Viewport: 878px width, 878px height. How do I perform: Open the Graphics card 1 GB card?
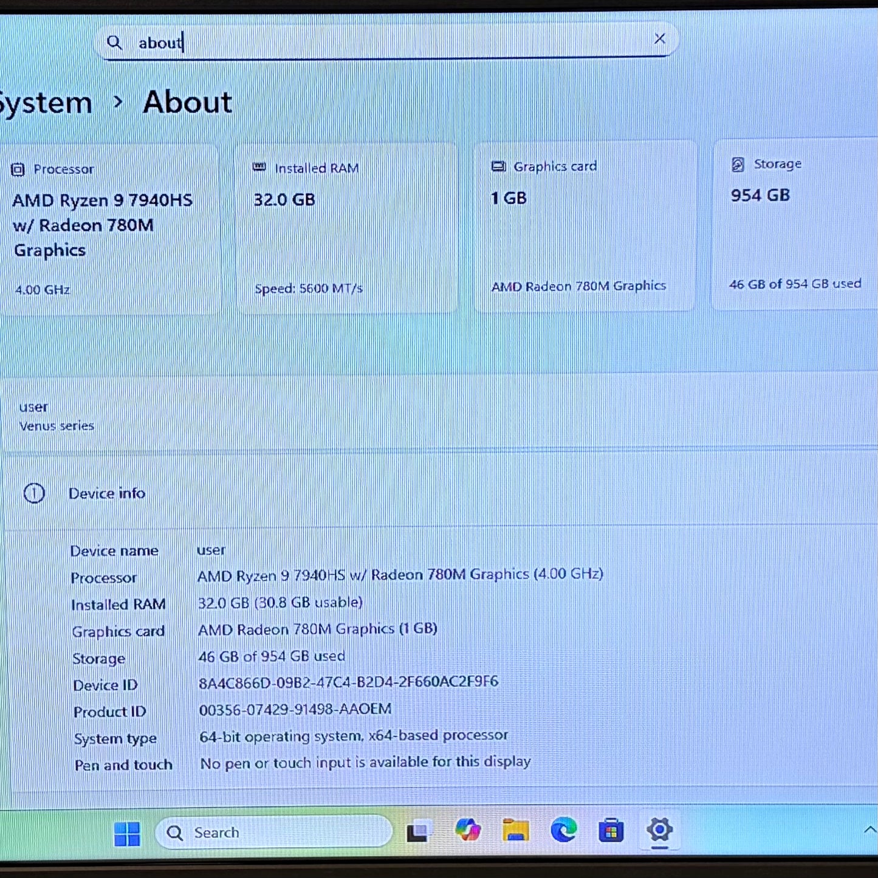[585, 225]
